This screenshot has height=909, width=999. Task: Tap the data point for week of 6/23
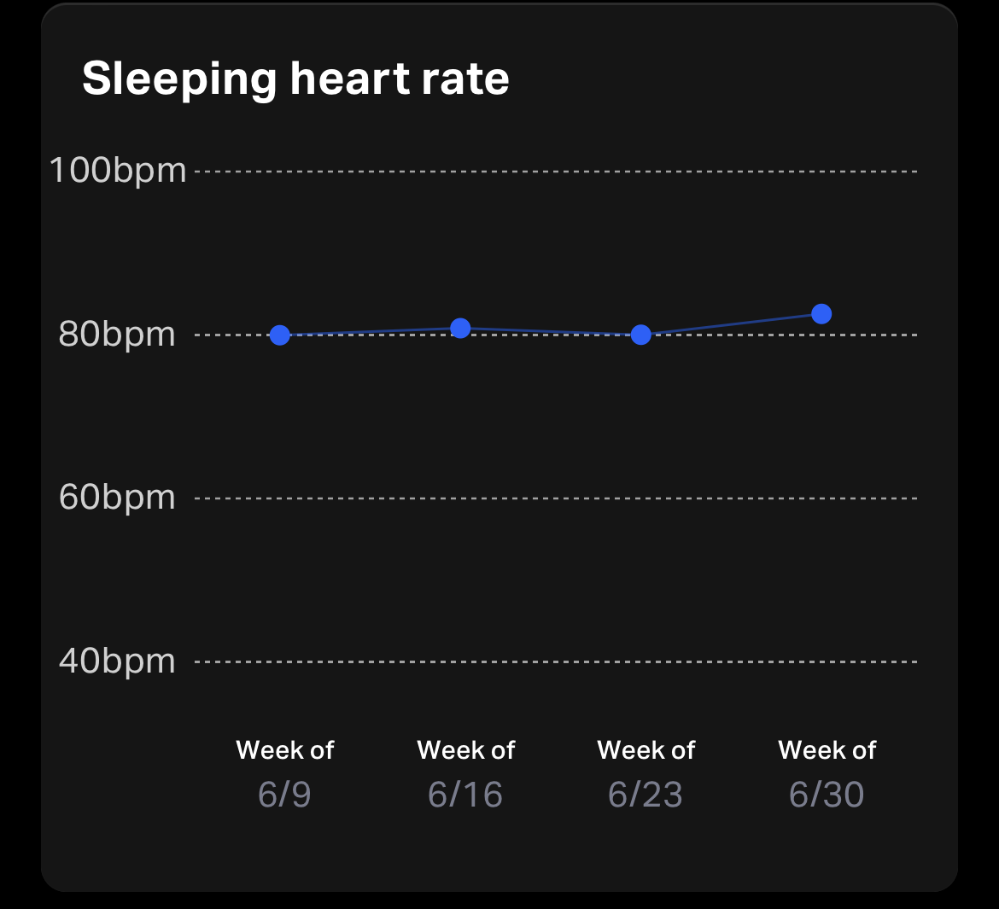pyautogui.click(x=641, y=335)
